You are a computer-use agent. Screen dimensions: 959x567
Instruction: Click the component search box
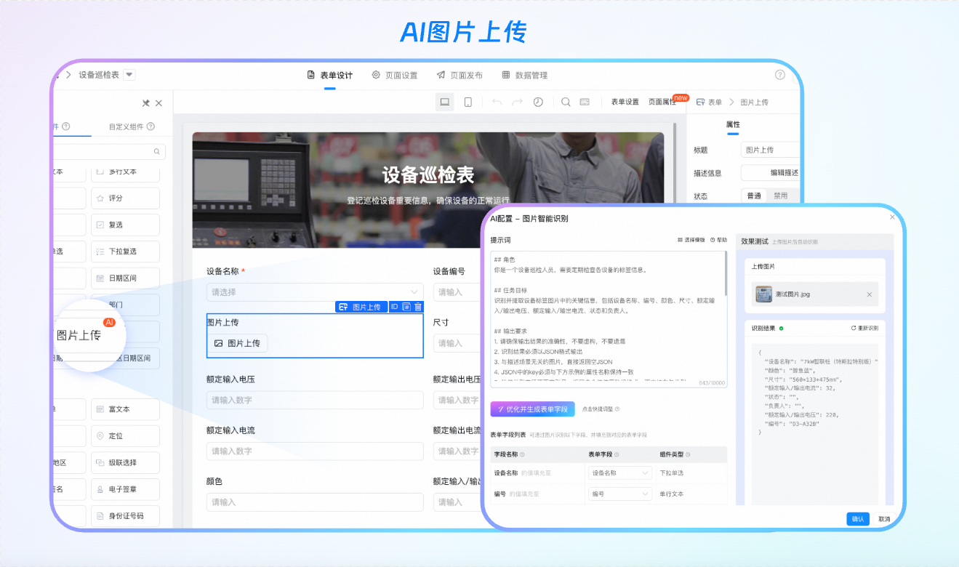(109, 152)
